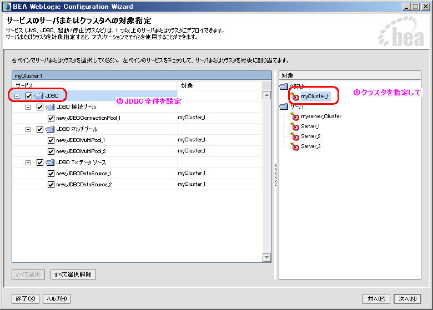Click the JDBC マルチプール folder icon
433x310 pixels.
50,129
